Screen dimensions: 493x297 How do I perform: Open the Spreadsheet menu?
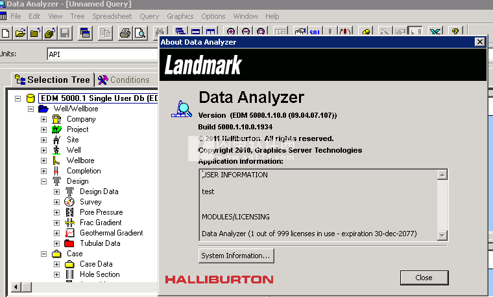pyautogui.click(x=112, y=16)
